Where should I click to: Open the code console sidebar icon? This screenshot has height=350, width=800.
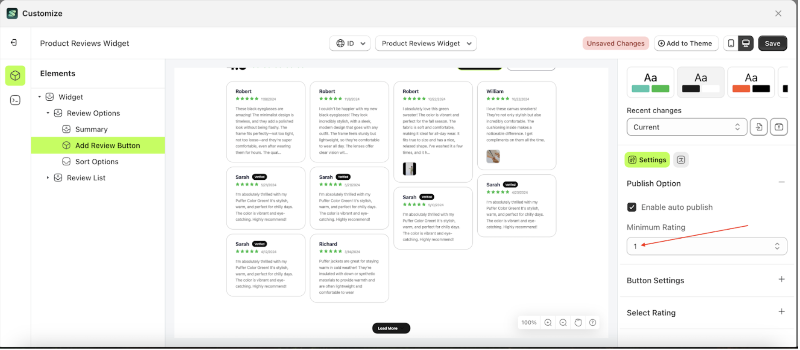pyautogui.click(x=15, y=100)
